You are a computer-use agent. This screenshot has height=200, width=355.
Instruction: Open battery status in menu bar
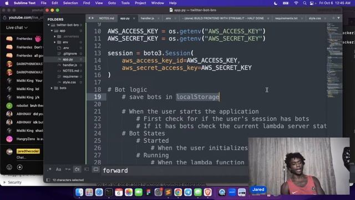click(x=286, y=3)
